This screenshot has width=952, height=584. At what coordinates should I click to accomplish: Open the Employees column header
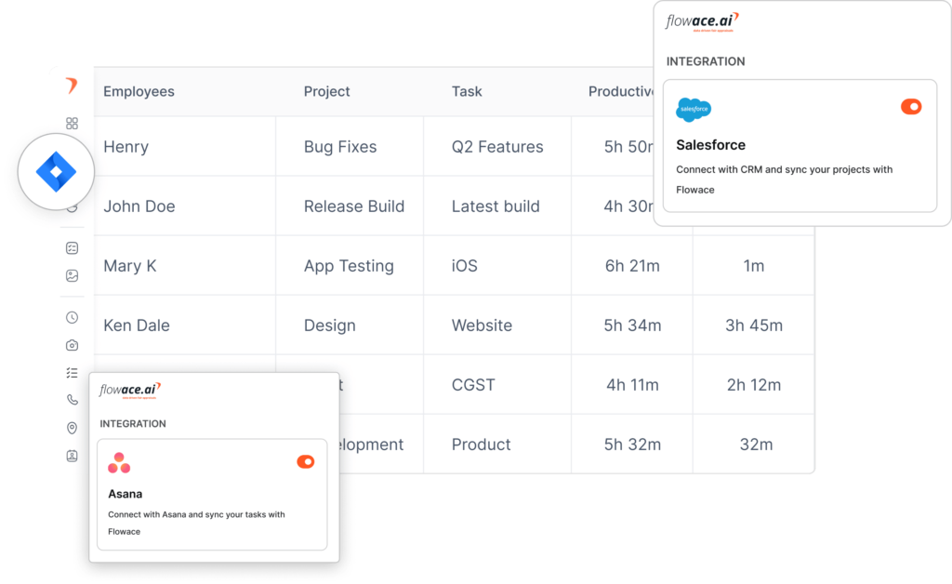[139, 91]
